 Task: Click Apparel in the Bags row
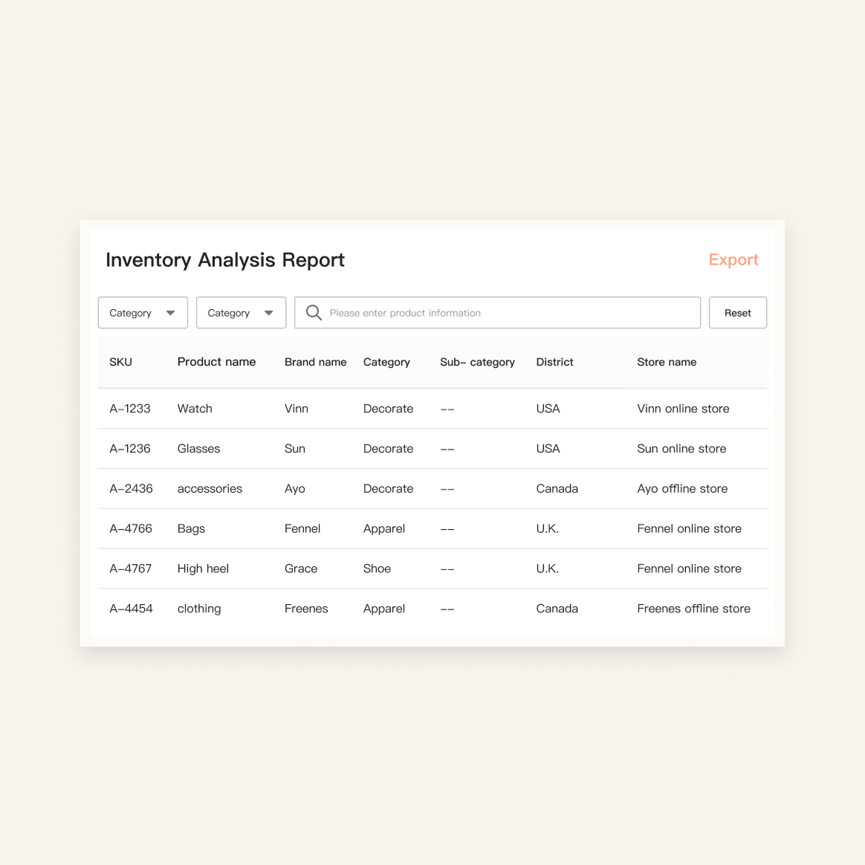coord(384,529)
